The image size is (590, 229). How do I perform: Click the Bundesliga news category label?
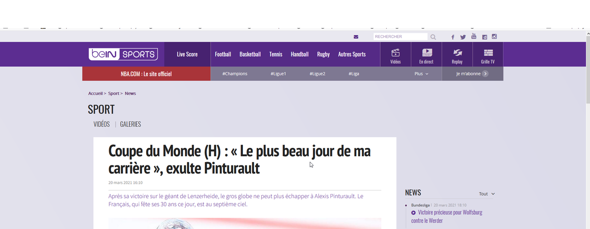click(421, 205)
